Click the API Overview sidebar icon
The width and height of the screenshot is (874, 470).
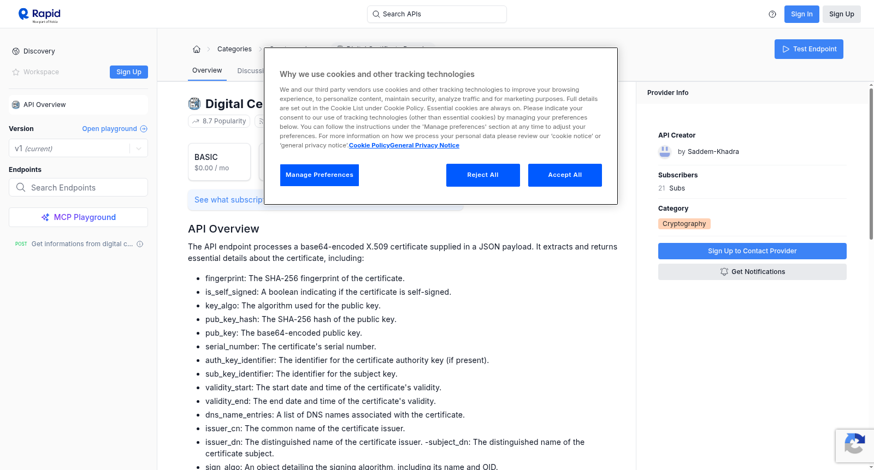pyautogui.click(x=16, y=105)
